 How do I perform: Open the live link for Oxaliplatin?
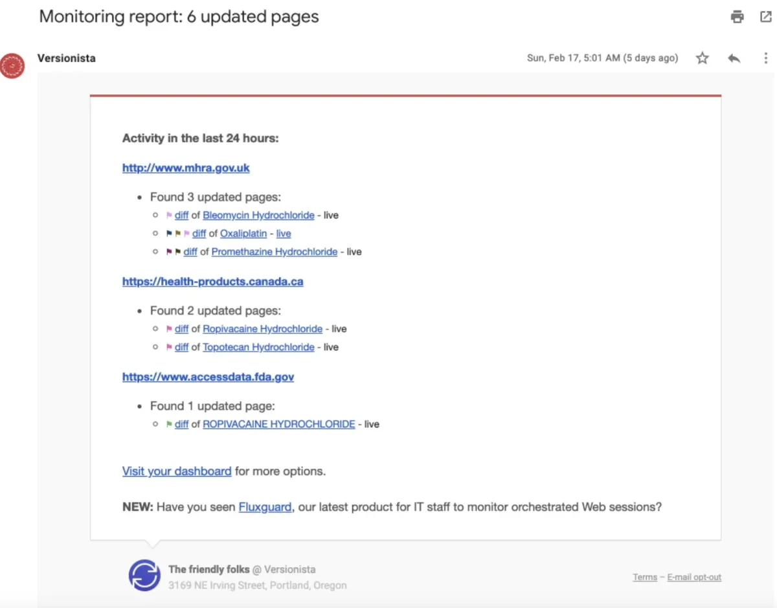pos(284,233)
